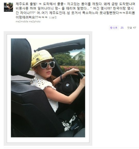Click the me2phot caption on the avatar
The image size is (139, 149).
pyautogui.click(x=8, y=10)
